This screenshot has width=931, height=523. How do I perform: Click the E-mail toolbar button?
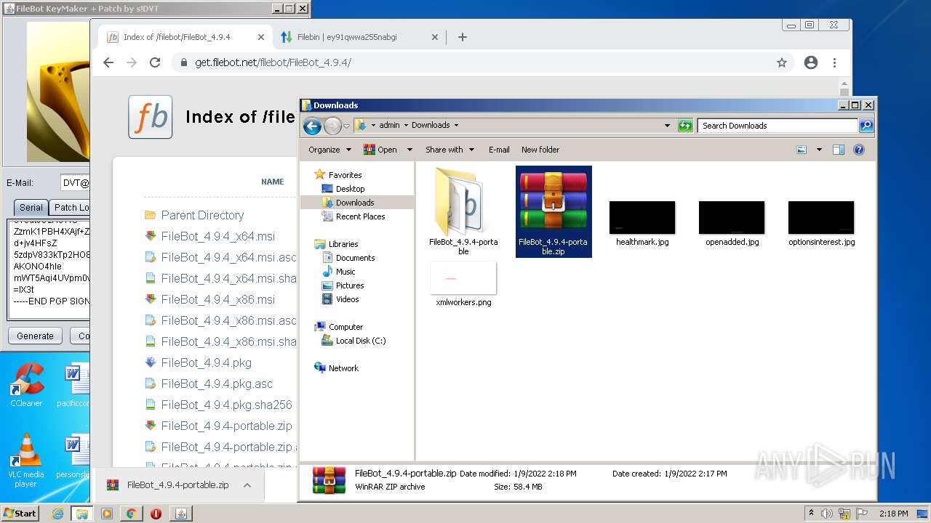(x=499, y=150)
